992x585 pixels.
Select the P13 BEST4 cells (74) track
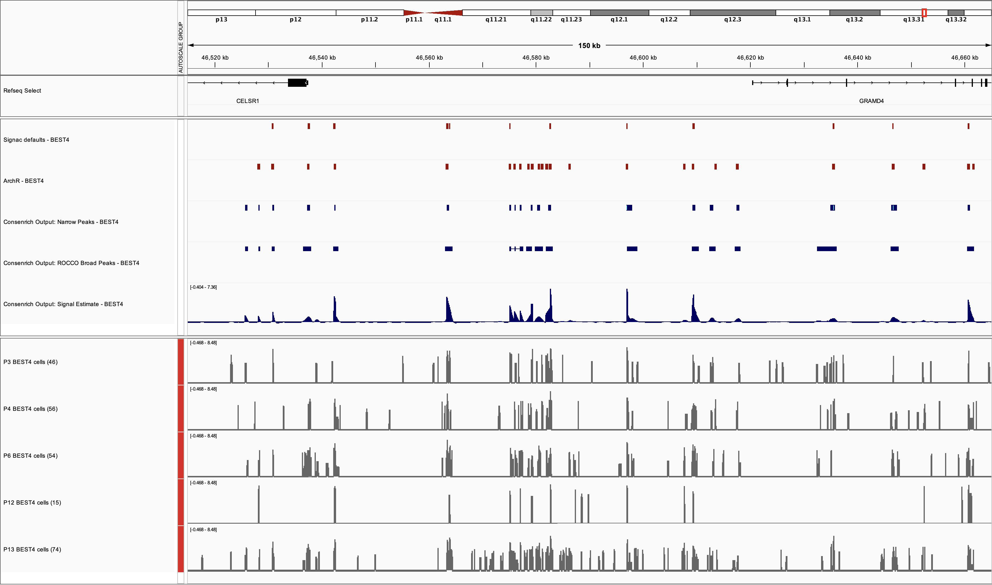click(32, 549)
